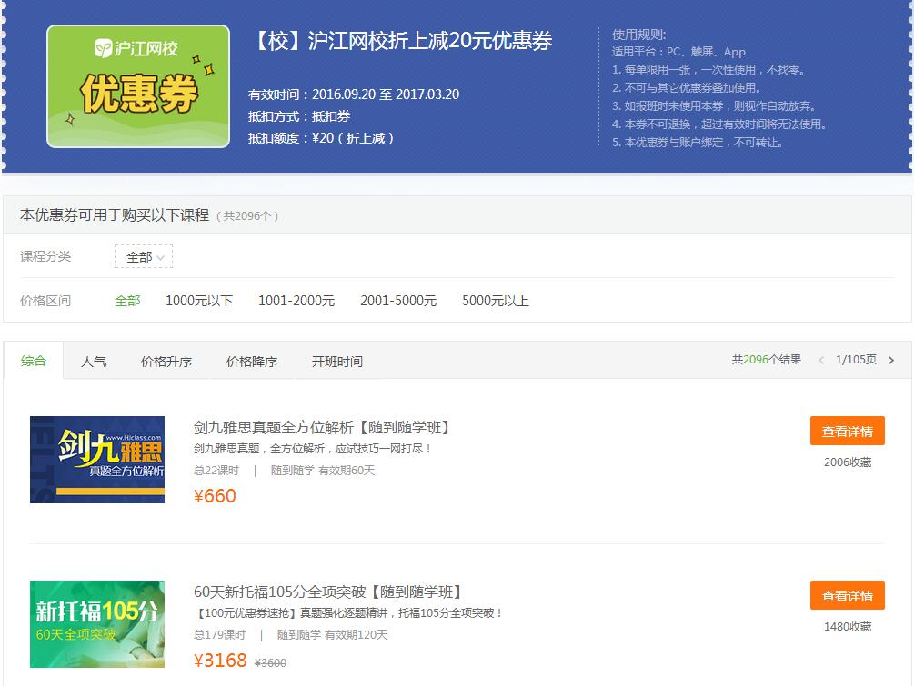Switch to the 综合 sort tab

pyautogui.click(x=34, y=361)
